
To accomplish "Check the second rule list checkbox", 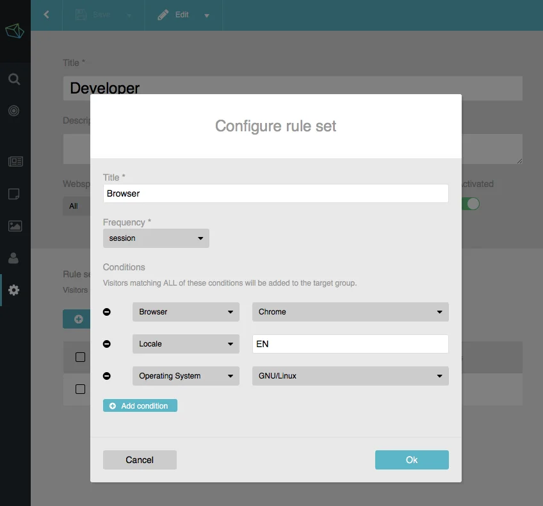I will 80,389.
